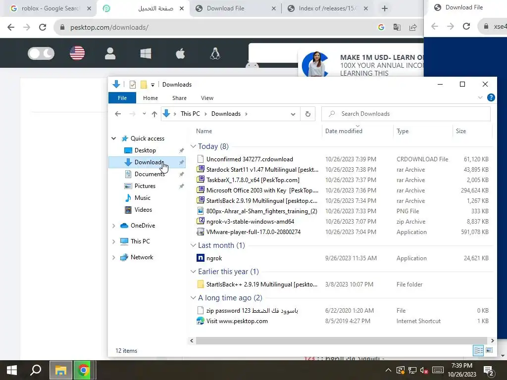Go up one folder level
Image resolution: width=507 pixels, height=380 pixels.
(154, 114)
